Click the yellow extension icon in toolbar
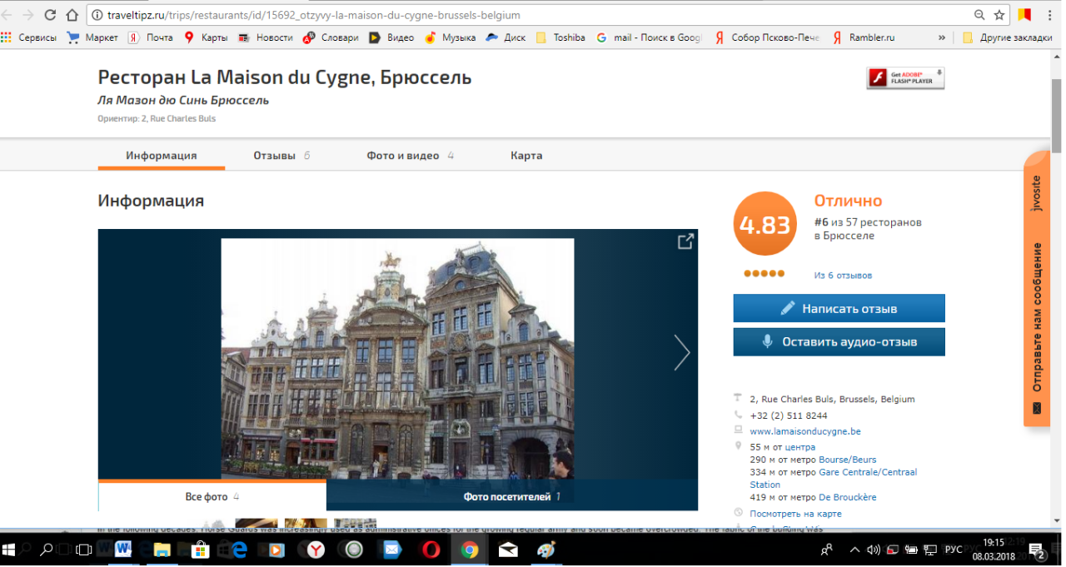 (1024, 15)
